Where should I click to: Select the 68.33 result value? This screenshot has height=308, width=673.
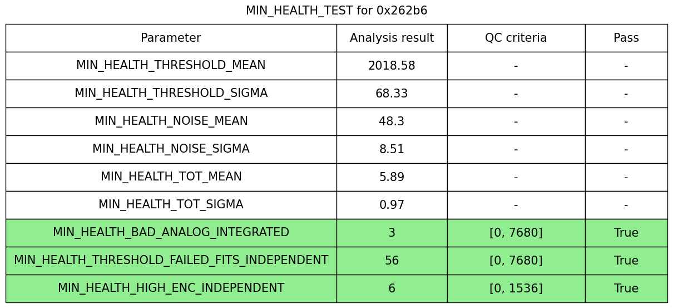(x=392, y=94)
